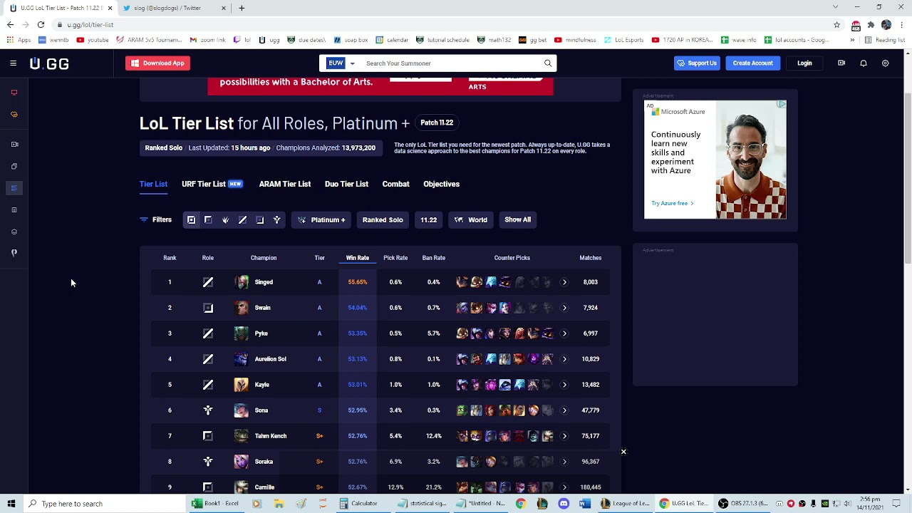Click the Try Azure free ad link
This screenshot has height=513, width=912.
672,204
